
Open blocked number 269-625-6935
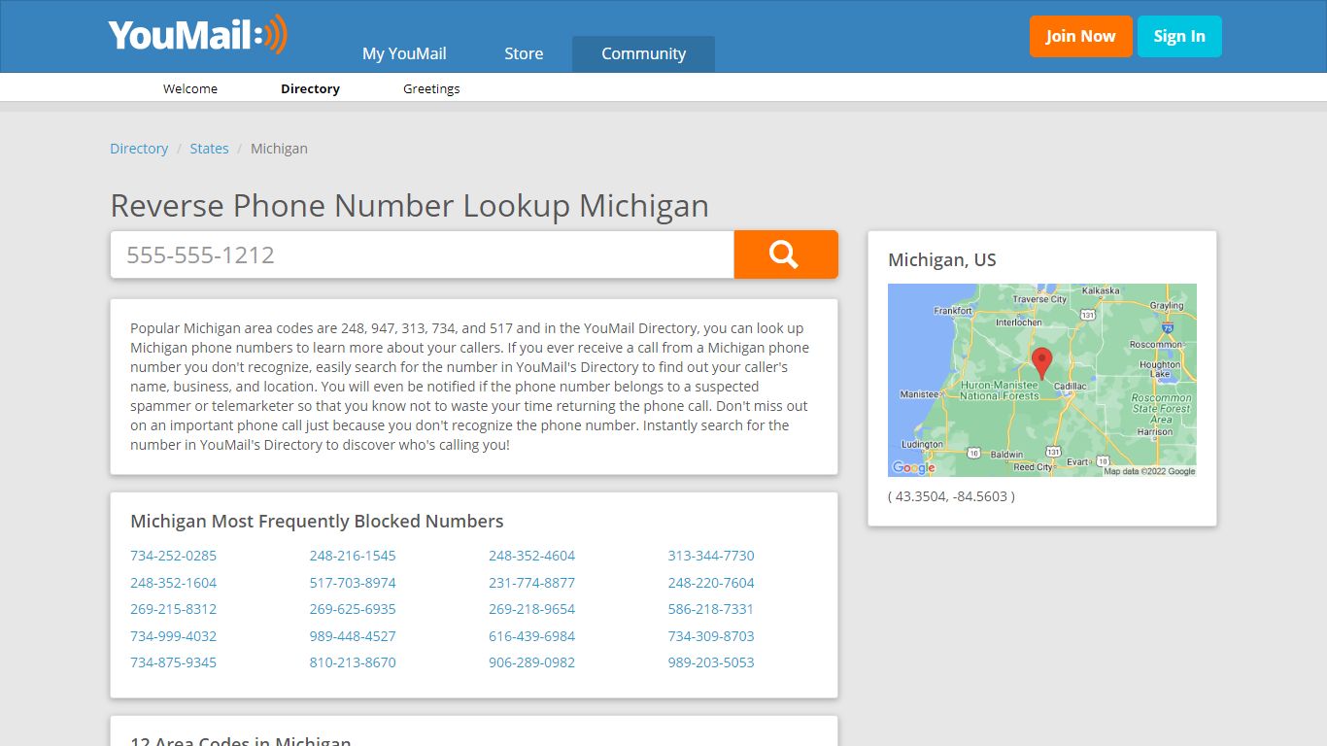click(x=353, y=609)
